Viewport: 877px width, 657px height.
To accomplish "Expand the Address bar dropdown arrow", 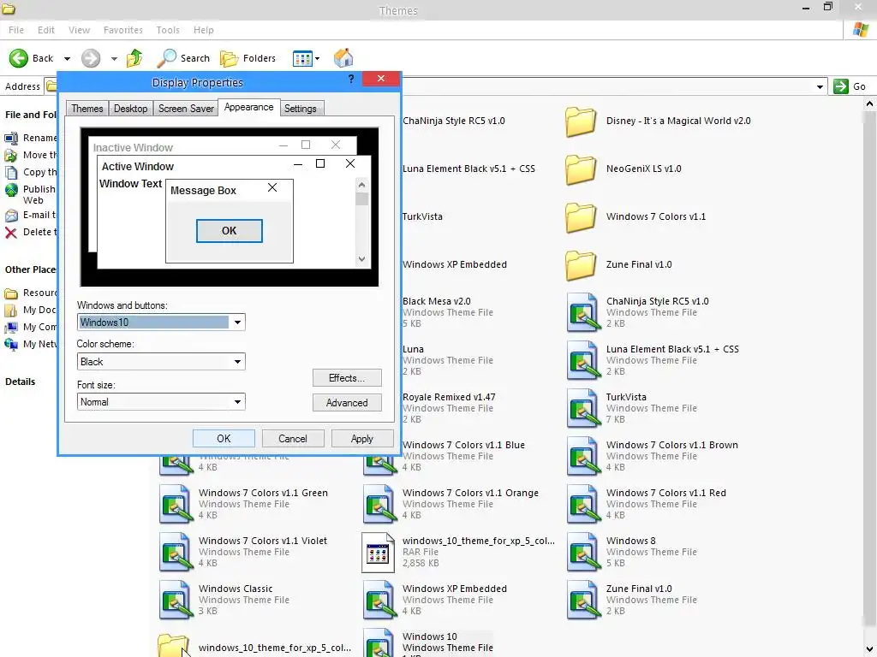I will pyautogui.click(x=820, y=86).
